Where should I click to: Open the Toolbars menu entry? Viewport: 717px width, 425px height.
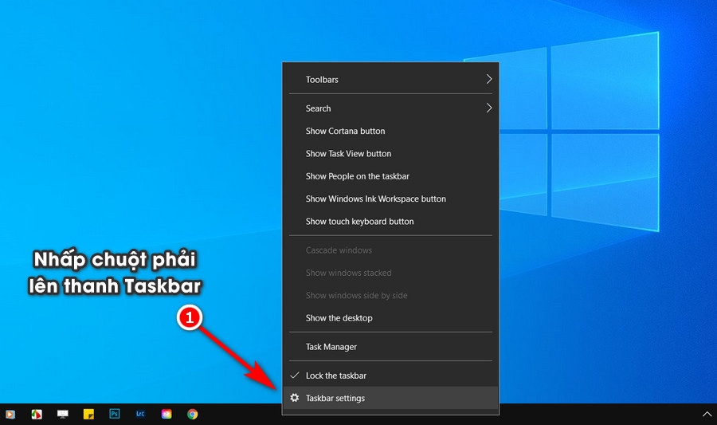pyautogui.click(x=390, y=79)
